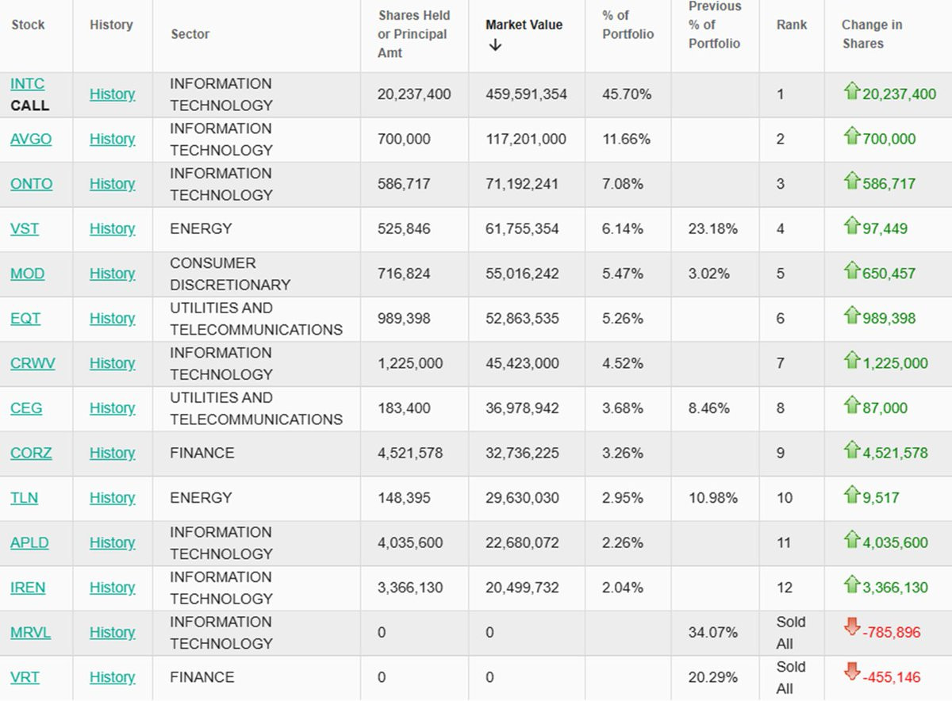This screenshot has height=701, width=952.
Task: View History for the MOD holding
Action: [x=112, y=274]
